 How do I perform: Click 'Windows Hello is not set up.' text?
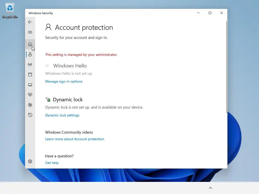click(x=69, y=74)
